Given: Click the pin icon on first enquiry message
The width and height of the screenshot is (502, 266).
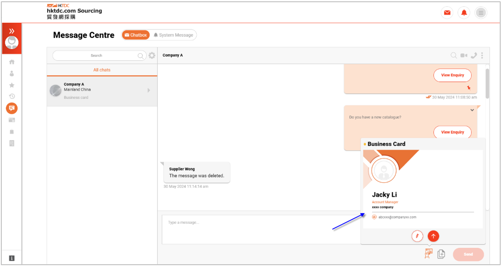Looking at the screenshot, I should [x=469, y=88].
